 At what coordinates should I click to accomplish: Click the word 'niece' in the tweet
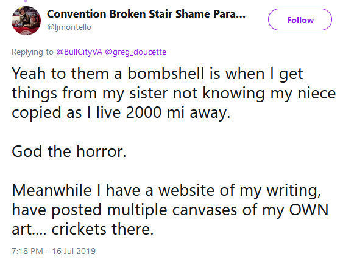coord(317,93)
